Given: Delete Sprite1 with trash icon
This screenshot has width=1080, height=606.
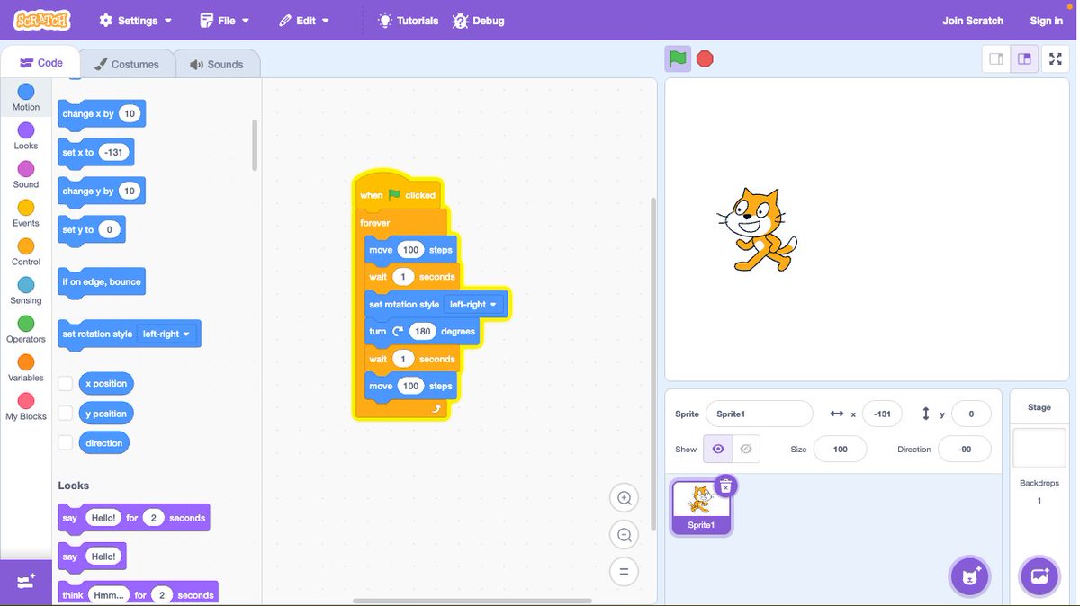Looking at the screenshot, I should 726,486.
